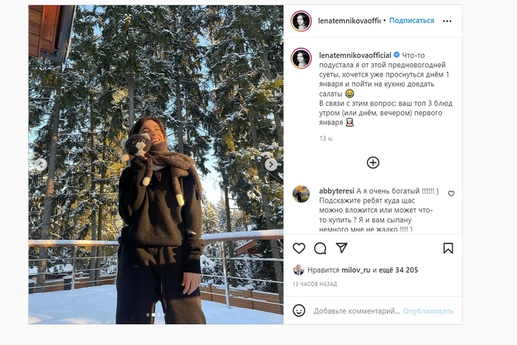Like abbyteresi's comment
Viewport: 517px width, 345px height.
pos(451,193)
